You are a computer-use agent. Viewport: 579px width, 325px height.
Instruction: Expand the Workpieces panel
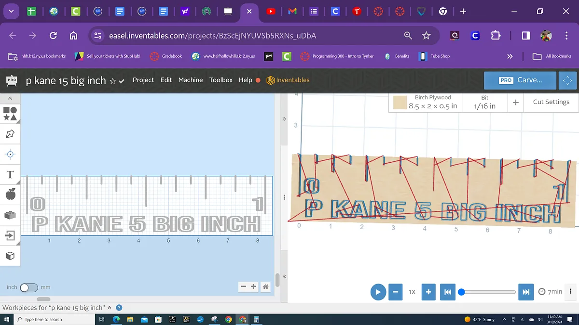click(x=109, y=308)
